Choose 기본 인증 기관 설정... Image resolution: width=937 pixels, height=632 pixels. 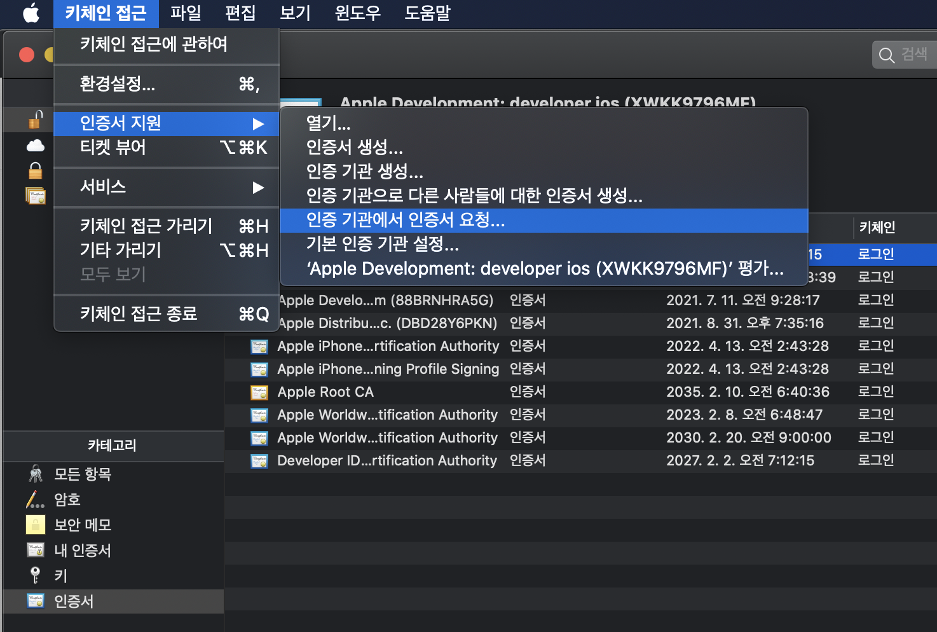(x=544, y=244)
